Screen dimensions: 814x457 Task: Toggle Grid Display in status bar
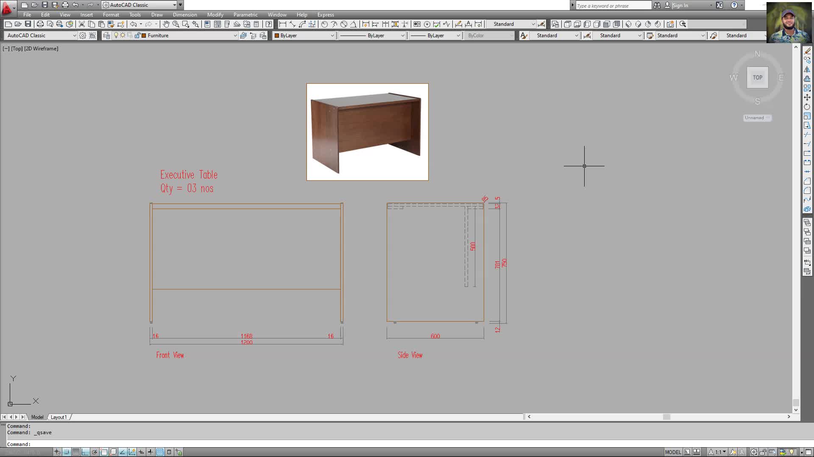(76, 452)
